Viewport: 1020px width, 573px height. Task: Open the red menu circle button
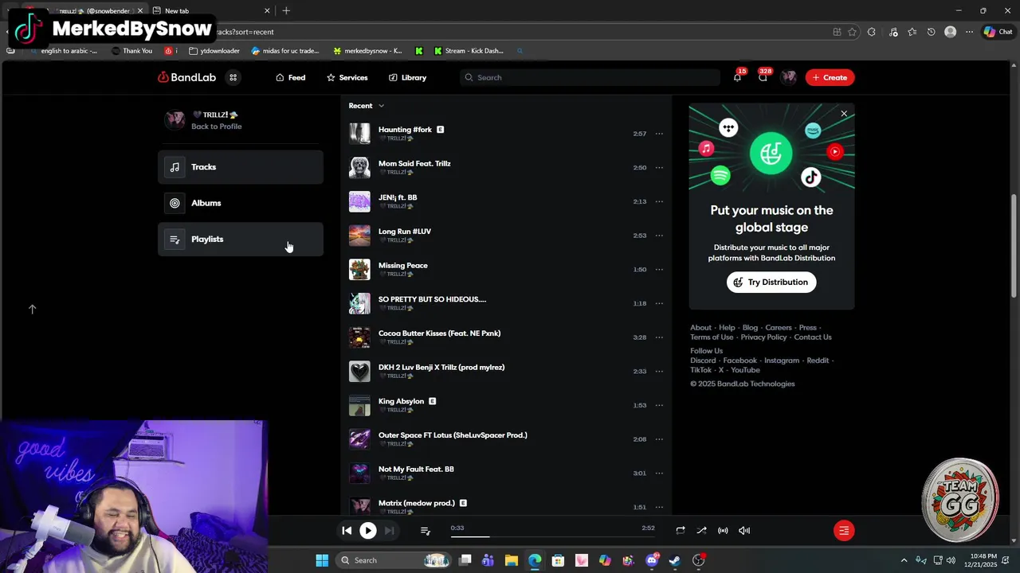tap(844, 530)
